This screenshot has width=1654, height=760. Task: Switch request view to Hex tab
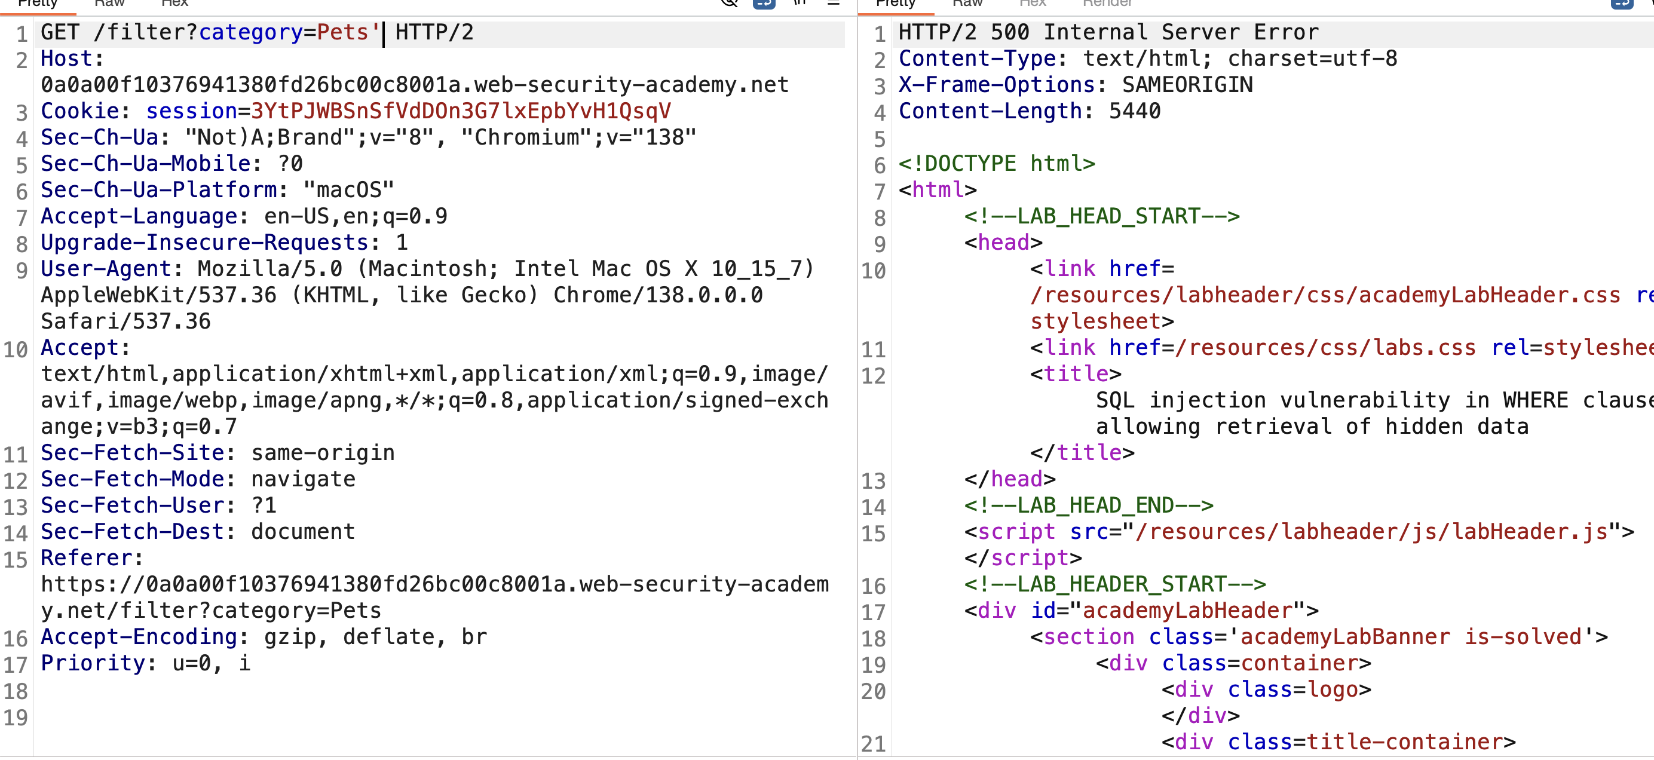pyautogui.click(x=174, y=3)
